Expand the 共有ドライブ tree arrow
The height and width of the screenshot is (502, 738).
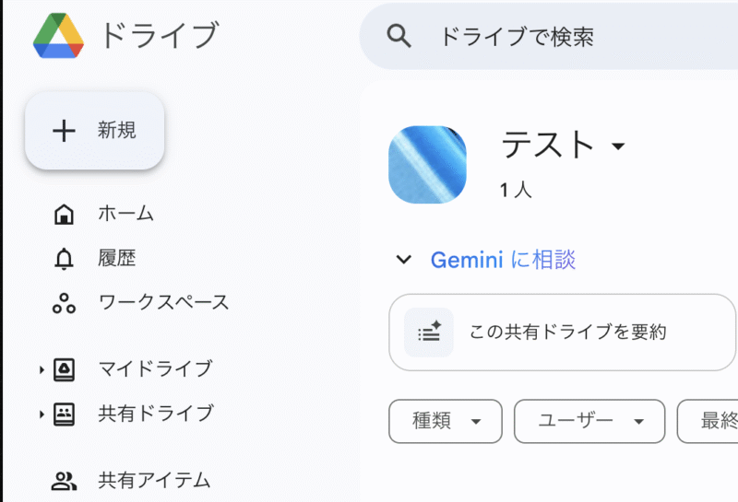coord(42,414)
